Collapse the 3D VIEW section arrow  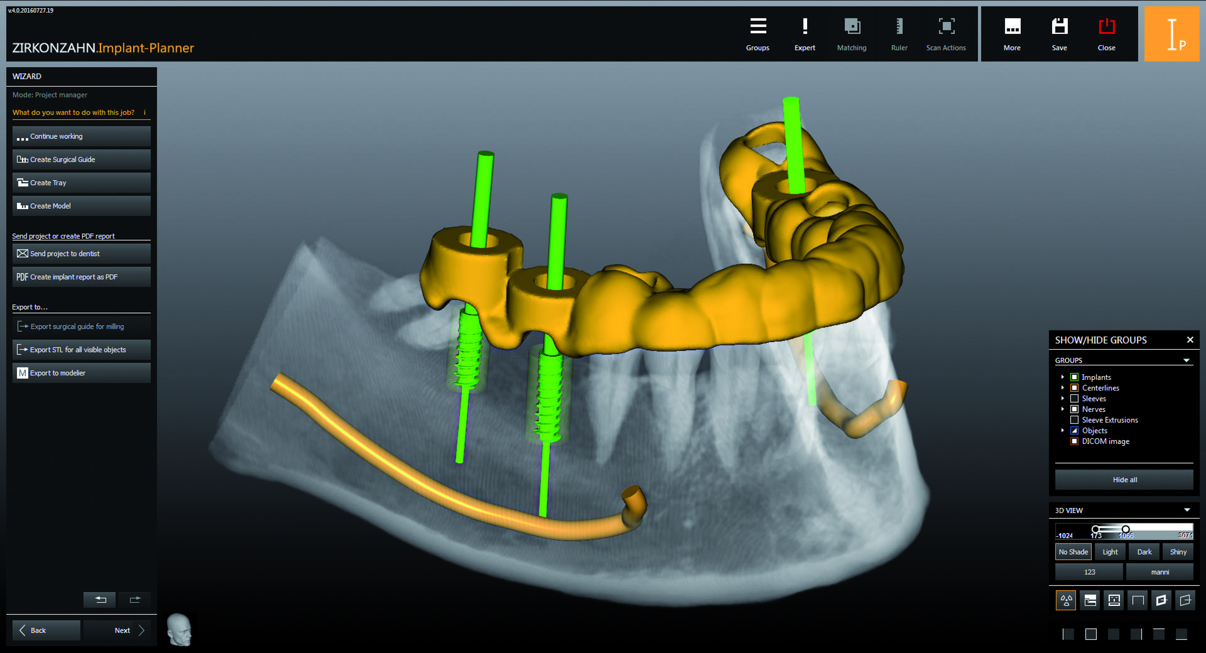point(1187,510)
